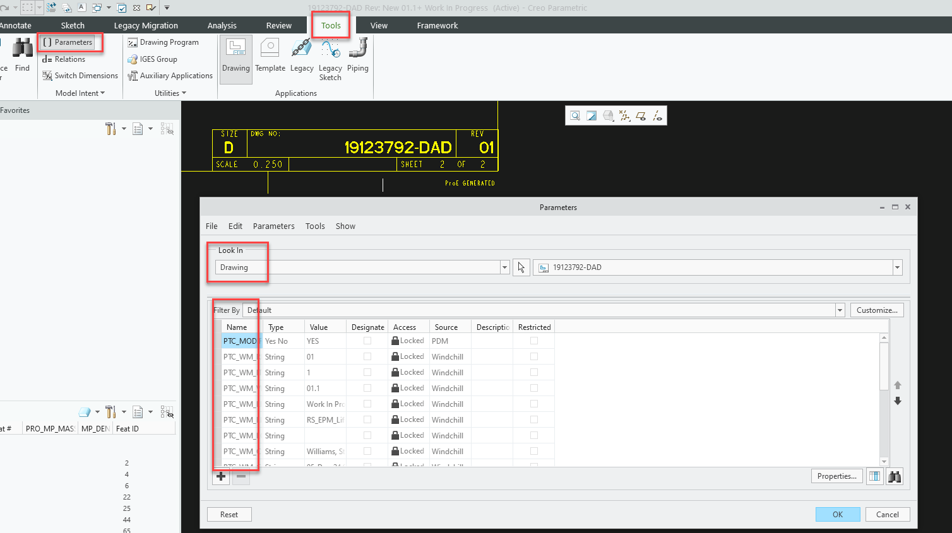
Task: Open the table columns setup icon
Action: pos(874,476)
